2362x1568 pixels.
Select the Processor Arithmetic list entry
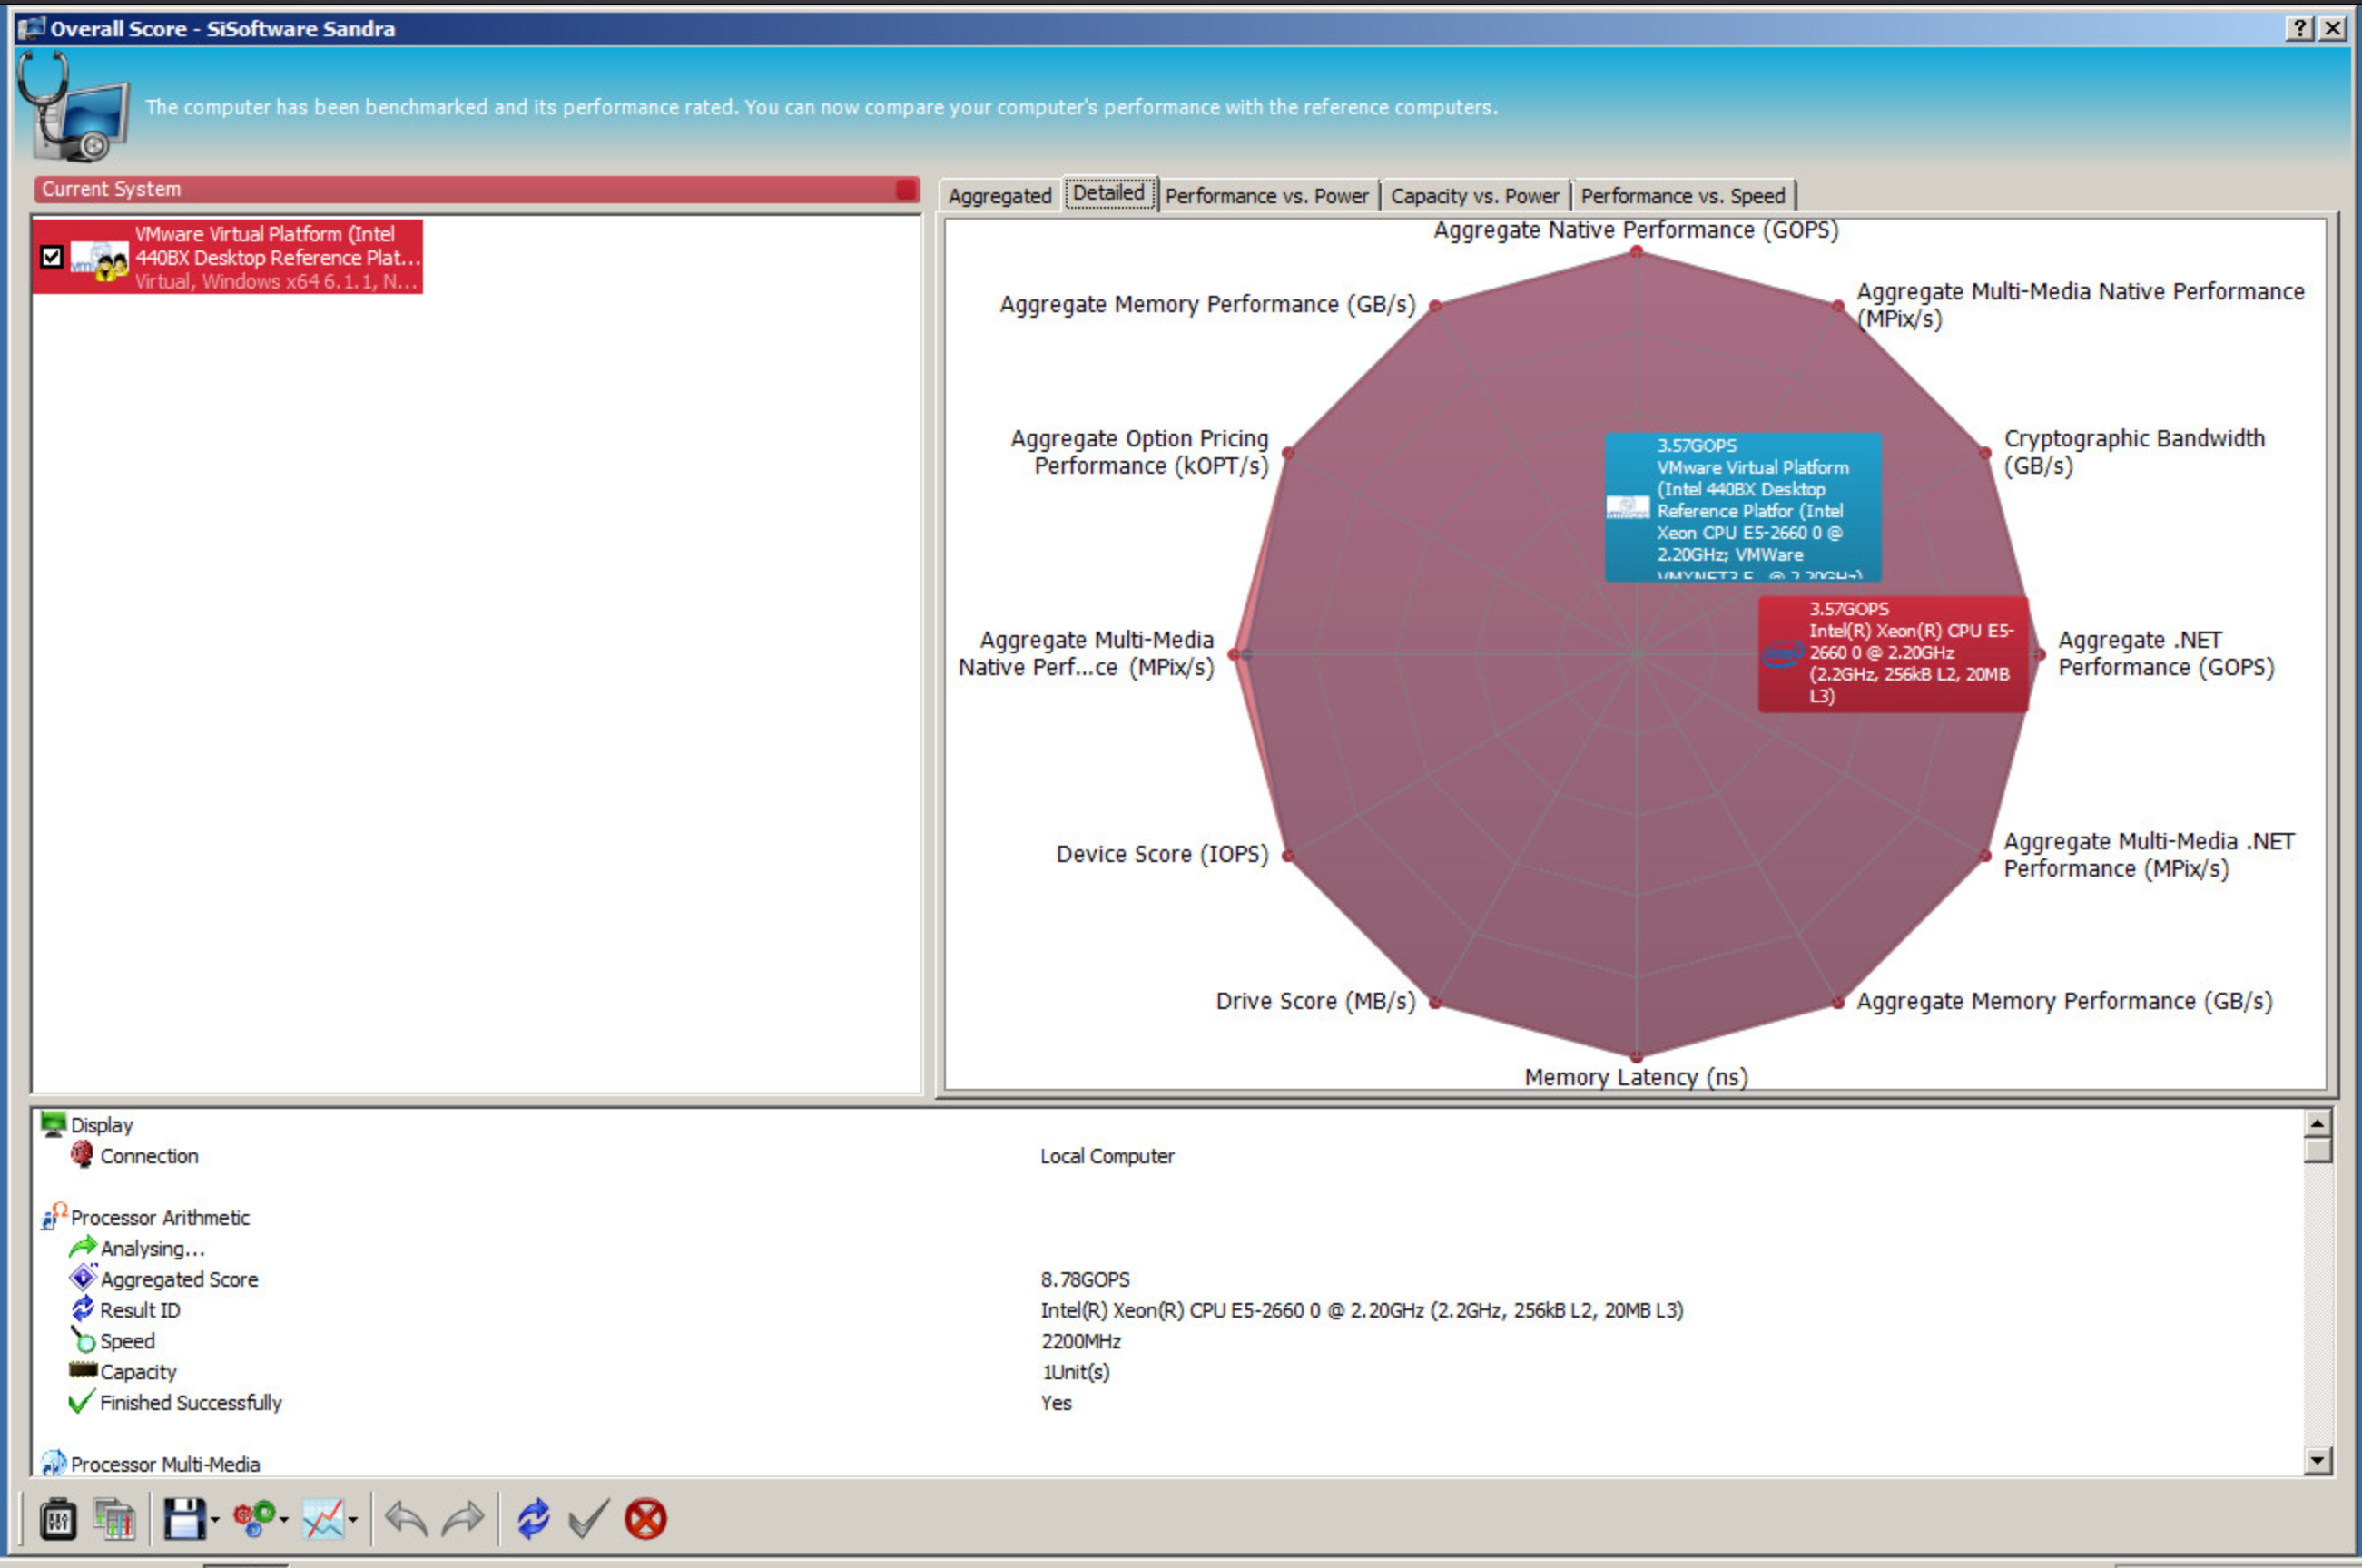tap(160, 1217)
